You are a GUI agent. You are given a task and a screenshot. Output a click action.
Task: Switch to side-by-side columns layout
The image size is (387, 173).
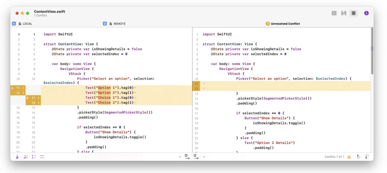click(334, 13)
